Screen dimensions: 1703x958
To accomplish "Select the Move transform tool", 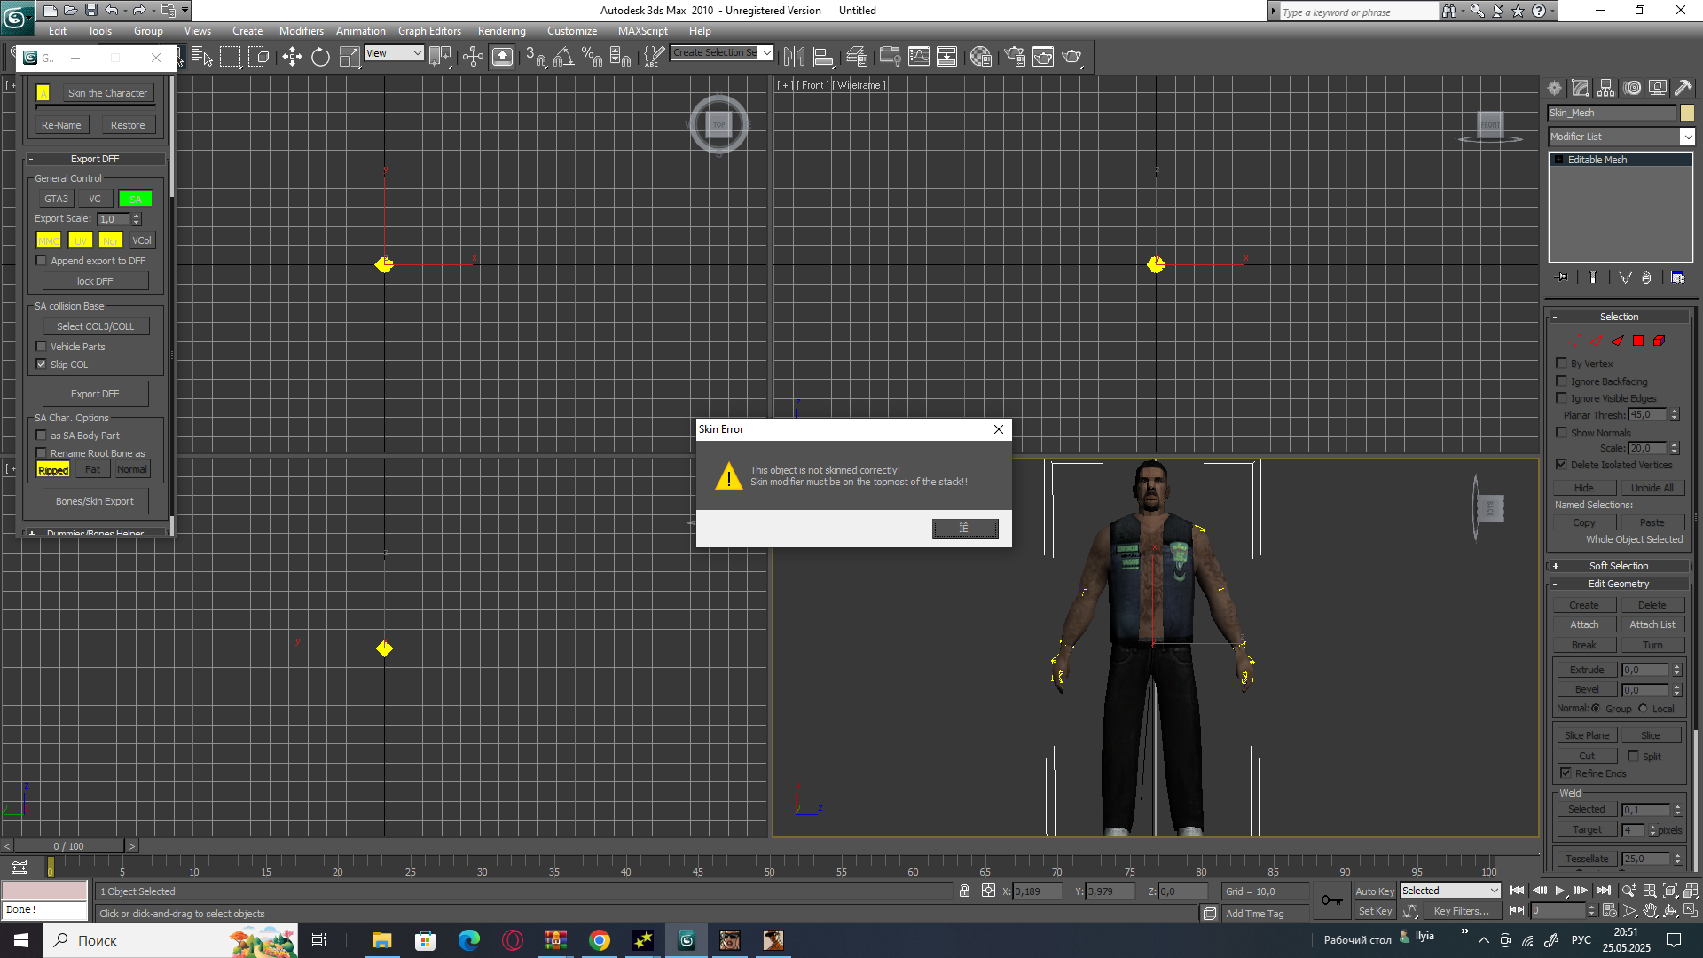I will pyautogui.click(x=292, y=58).
